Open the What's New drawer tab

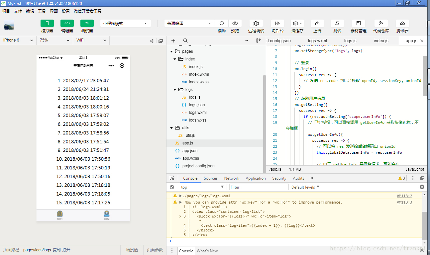[207, 251]
